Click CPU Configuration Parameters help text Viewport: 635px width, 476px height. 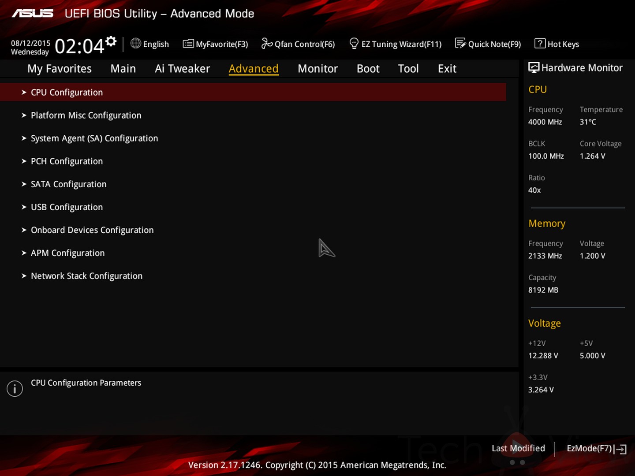[86, 383]
